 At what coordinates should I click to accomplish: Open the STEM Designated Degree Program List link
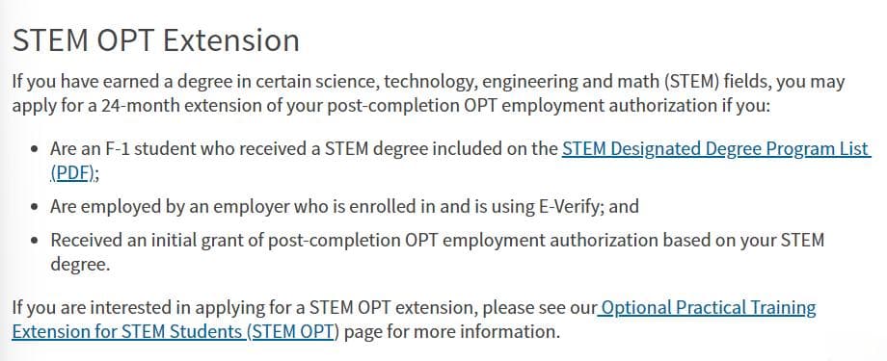pyautogui.click(x=715, y=149)
